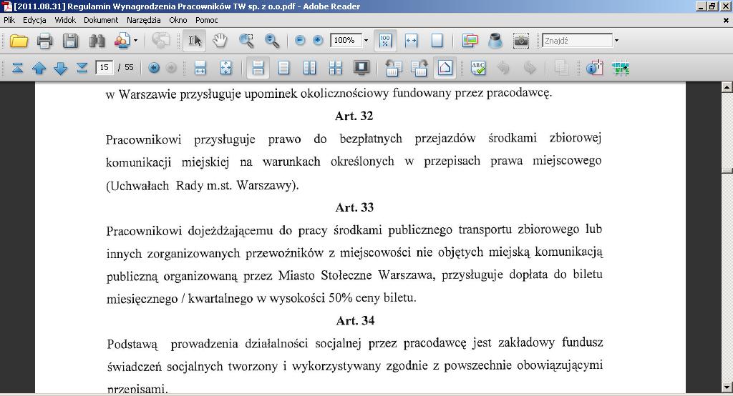The image size is (733, 396).
Task: Open the binoculars Search tool
Action: [x=97, y=41]
